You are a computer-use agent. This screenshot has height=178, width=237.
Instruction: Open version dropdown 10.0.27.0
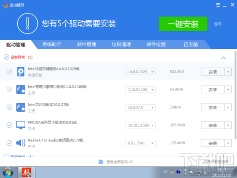point(141,108)
